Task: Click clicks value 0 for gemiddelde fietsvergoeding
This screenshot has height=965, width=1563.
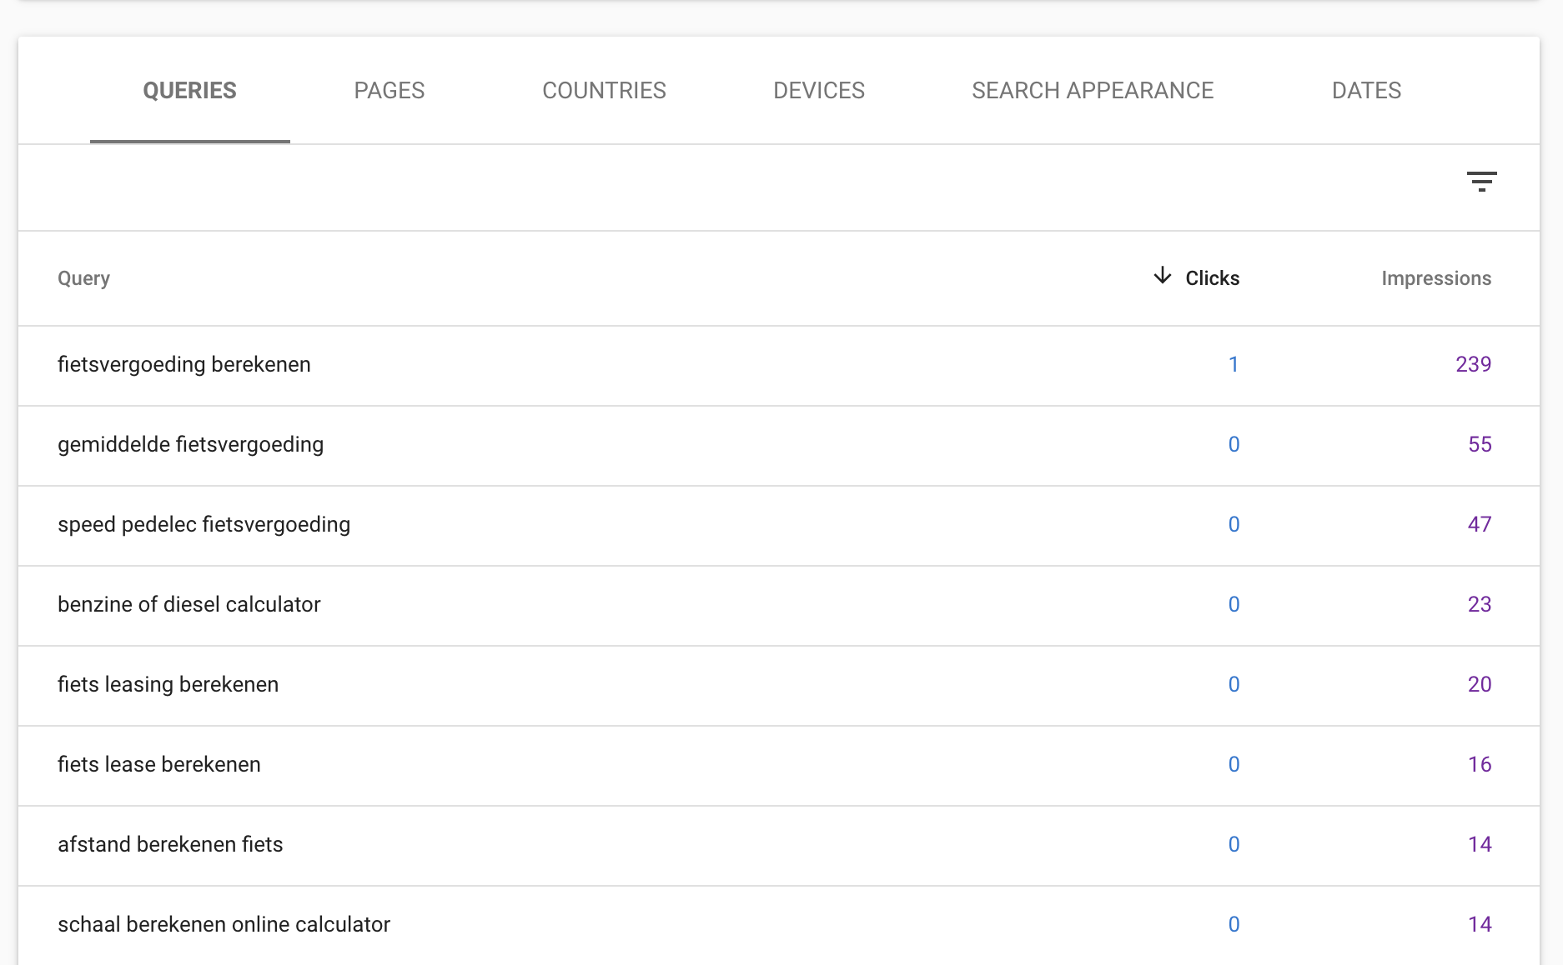Action: tap(1234, 445)
